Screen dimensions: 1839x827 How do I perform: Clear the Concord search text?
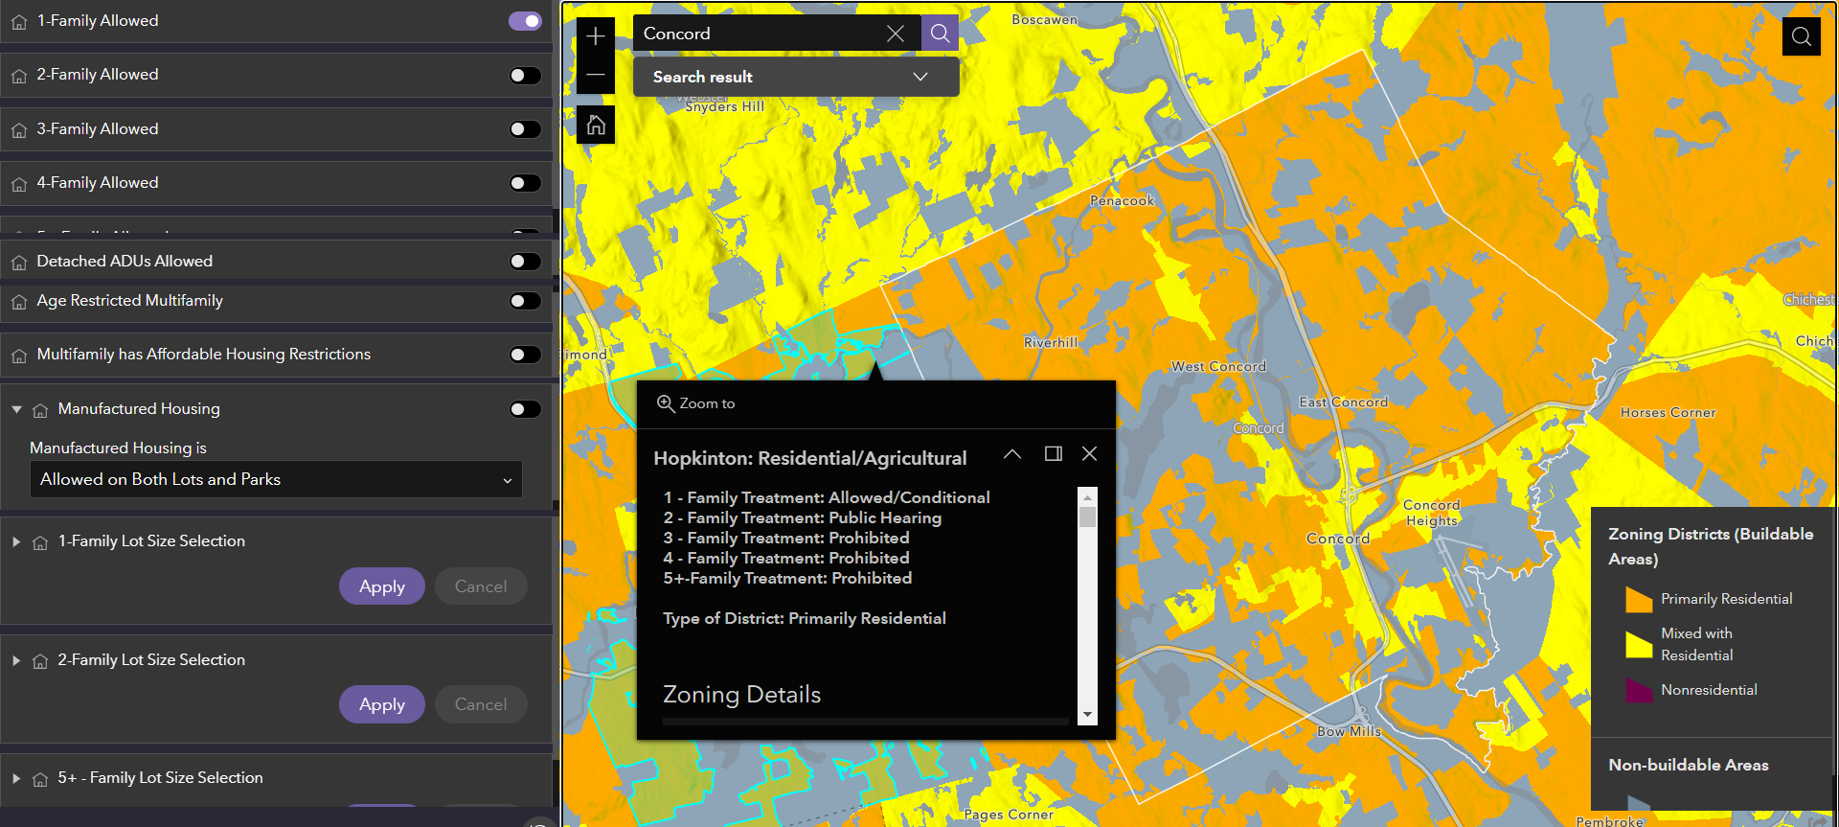896,34
